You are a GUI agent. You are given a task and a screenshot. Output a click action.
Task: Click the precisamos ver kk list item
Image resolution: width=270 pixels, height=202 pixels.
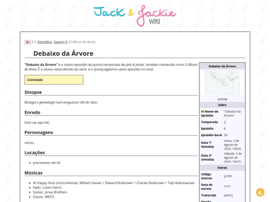[x=46, y=163]
